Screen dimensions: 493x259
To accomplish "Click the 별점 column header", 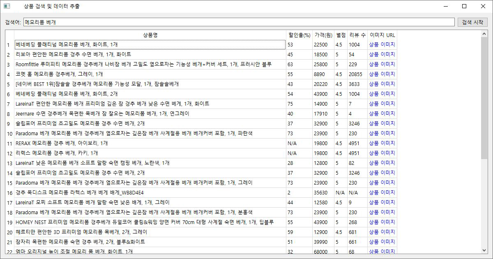I will click(341, 35).
